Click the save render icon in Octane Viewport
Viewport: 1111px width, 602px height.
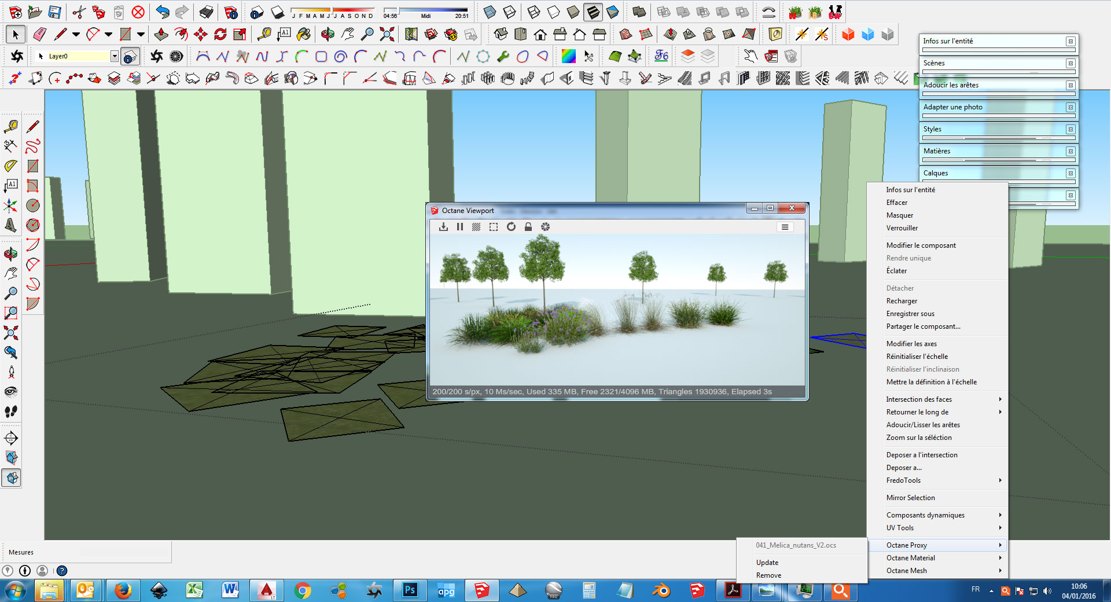point(443,227)
